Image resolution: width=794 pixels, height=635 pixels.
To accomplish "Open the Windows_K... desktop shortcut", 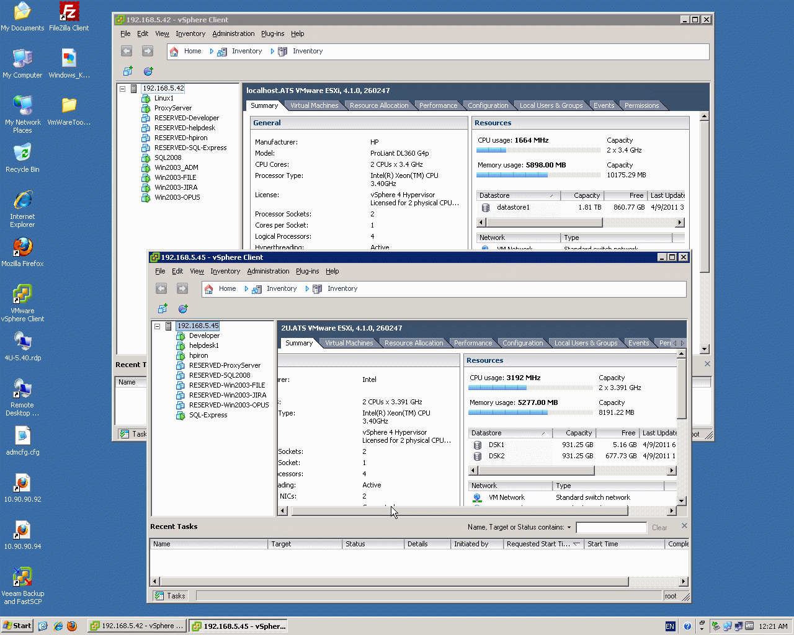I will point(69,64).
